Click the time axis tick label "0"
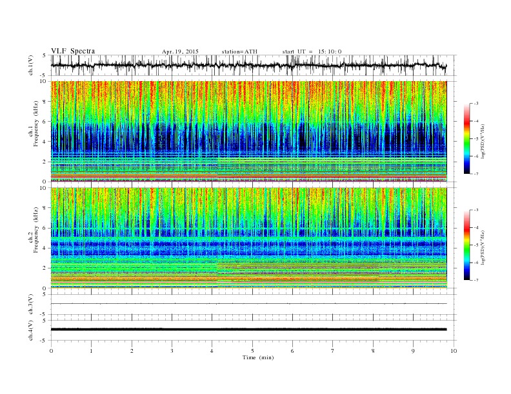 click(51, 351)
